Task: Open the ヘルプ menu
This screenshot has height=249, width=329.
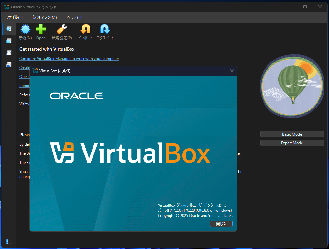Action: pyautogui.click(x=74, y=17)
